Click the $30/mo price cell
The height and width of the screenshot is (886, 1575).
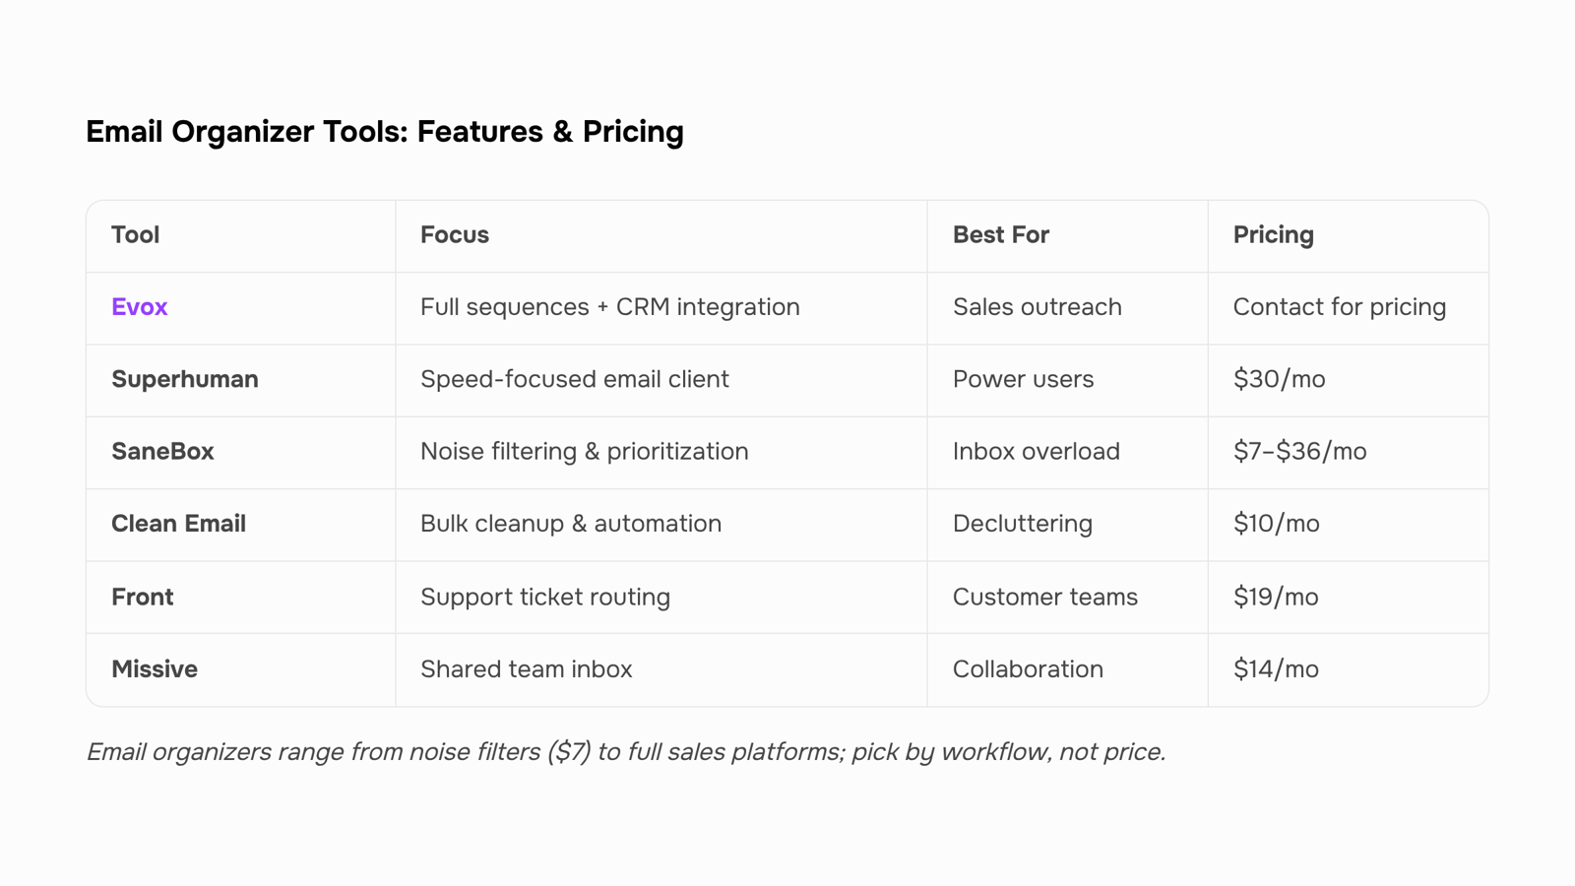coord(1279,379)
